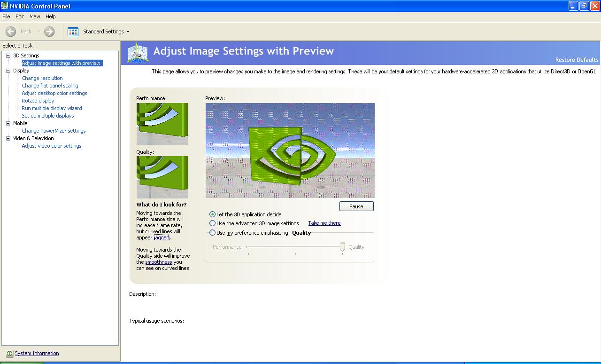Click the 'Description:' label
The height and width of the screenshot is (364, 601).
coord(142,294)
